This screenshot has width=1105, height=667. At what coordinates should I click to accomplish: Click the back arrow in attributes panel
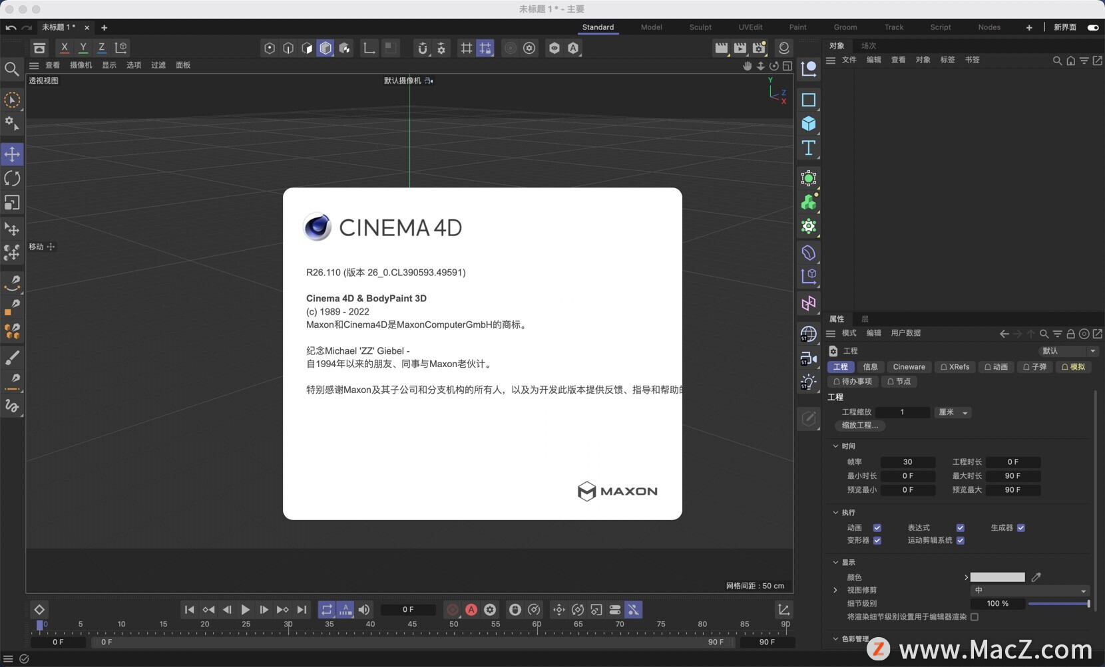tap(1004, 334)
